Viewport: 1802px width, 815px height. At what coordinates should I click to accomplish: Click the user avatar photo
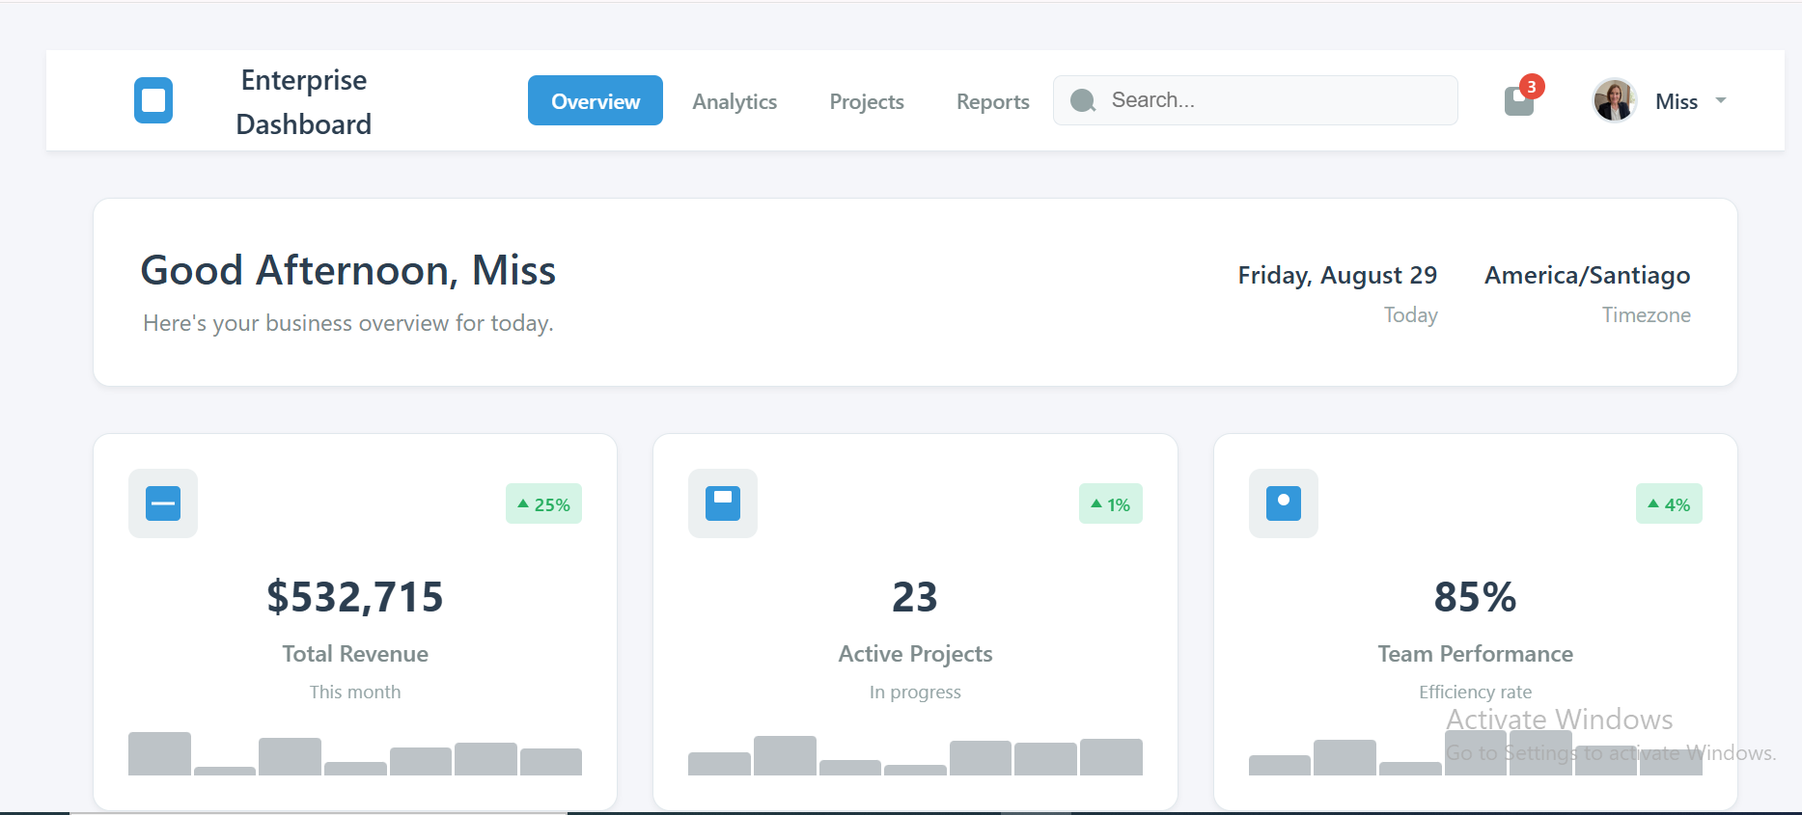pyautogui.click(x=1614, y=100)
